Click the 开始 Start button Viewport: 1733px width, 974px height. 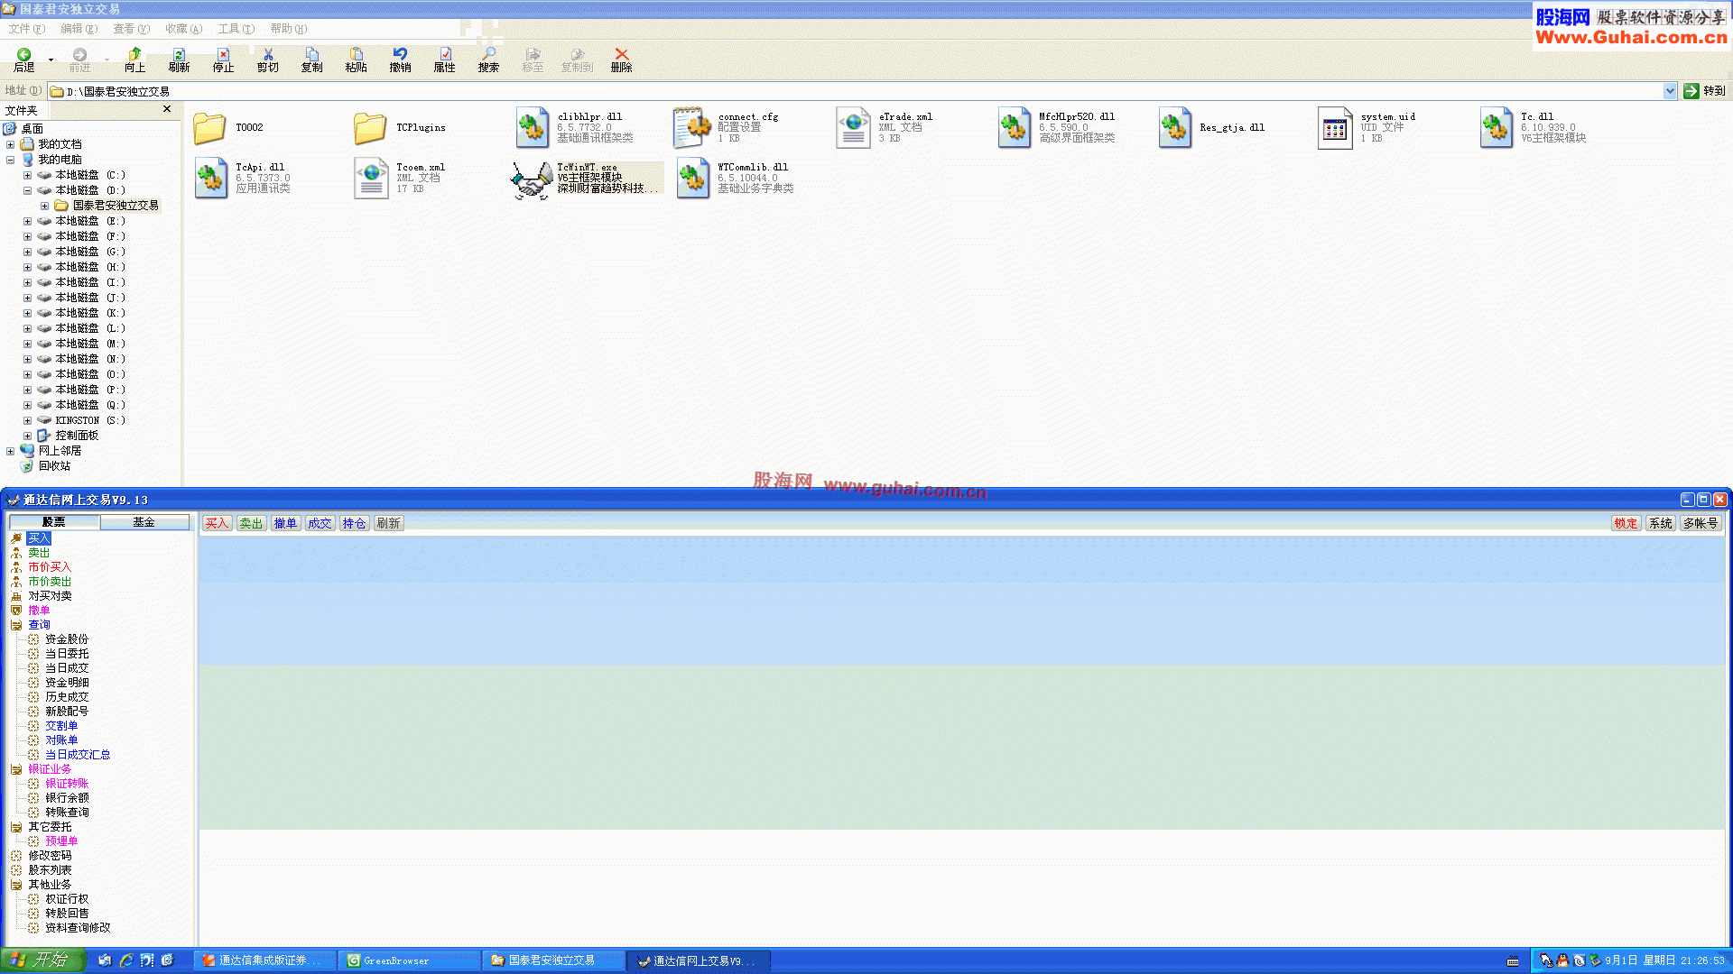[x=42, y=960]
